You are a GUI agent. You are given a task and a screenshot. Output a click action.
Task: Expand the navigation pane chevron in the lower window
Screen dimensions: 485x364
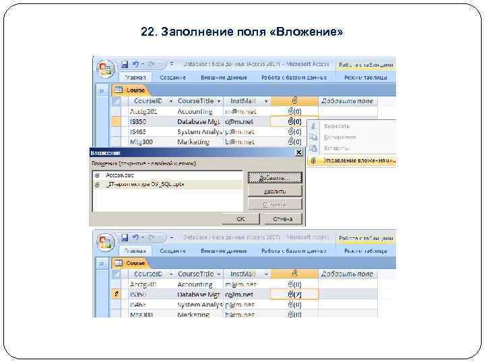(101, 264)
